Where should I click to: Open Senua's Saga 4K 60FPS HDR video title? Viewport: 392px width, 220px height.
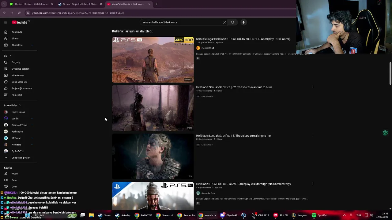coord(243,39)
